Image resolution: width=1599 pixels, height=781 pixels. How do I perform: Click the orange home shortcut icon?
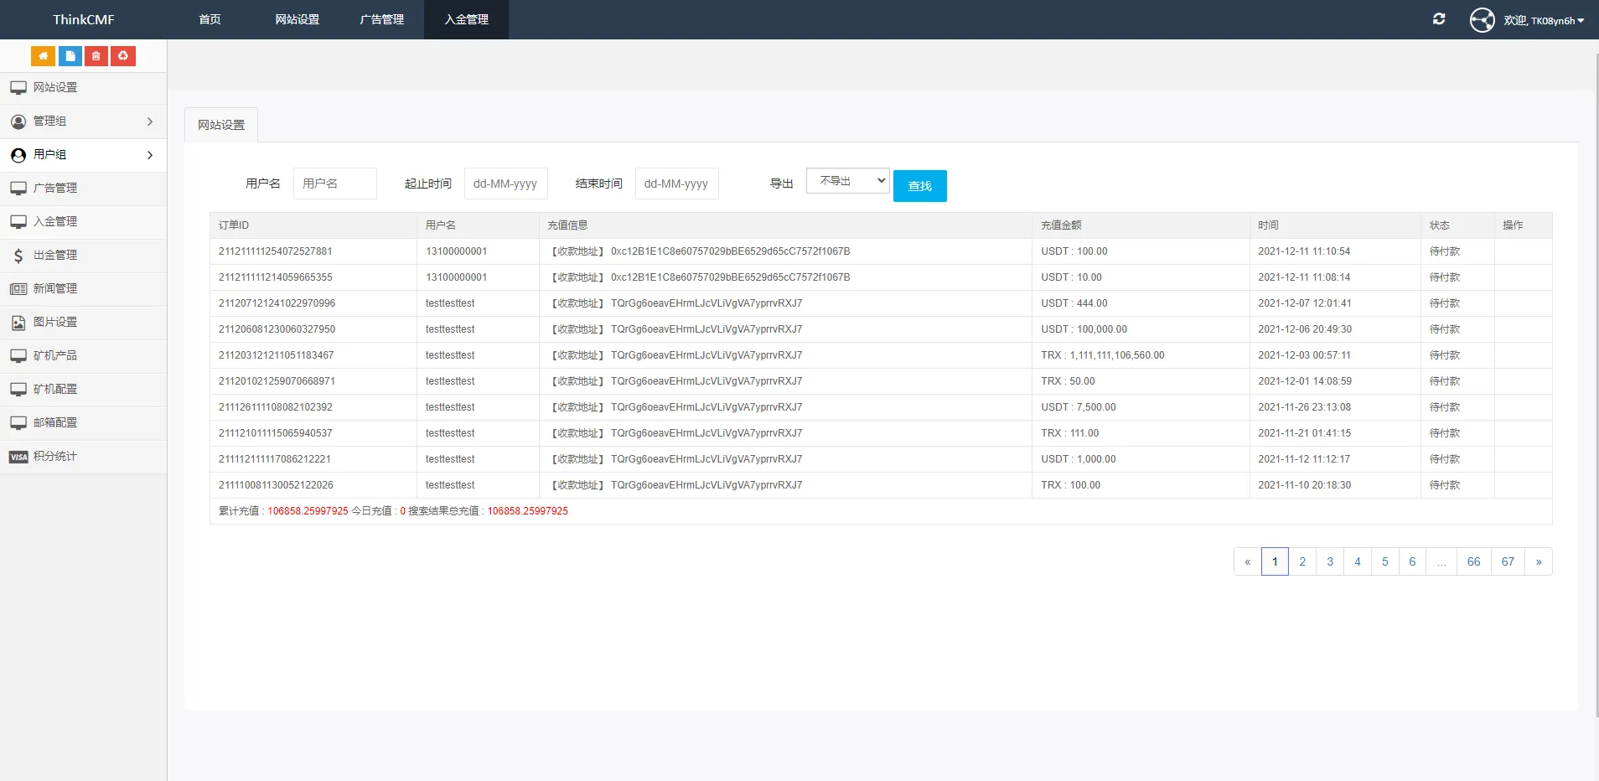tap(43, 56)
